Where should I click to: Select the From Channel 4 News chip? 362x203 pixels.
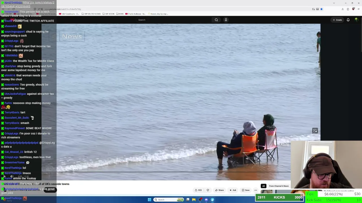[x=279, y=186]
